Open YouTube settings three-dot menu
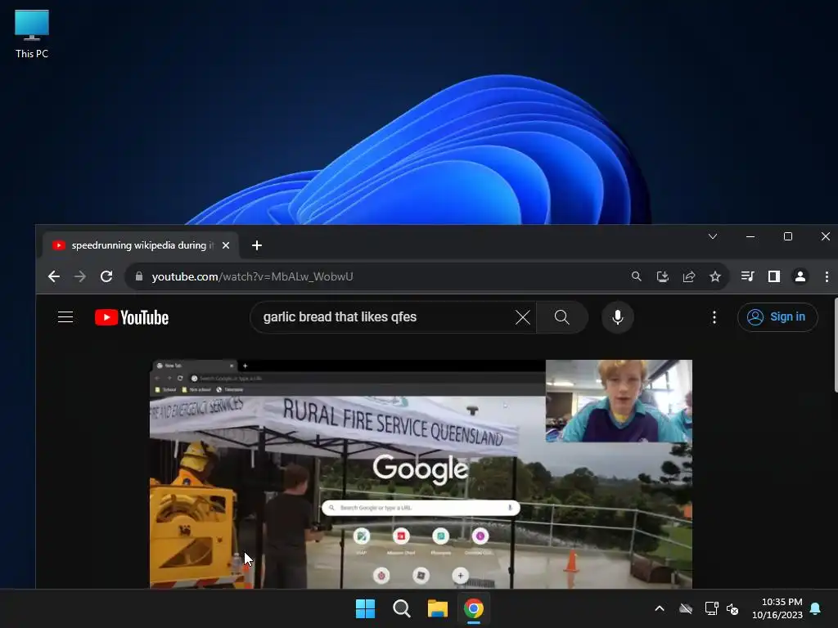The height and width of the screenshot is (628, 838). click(x=714, y=317)
